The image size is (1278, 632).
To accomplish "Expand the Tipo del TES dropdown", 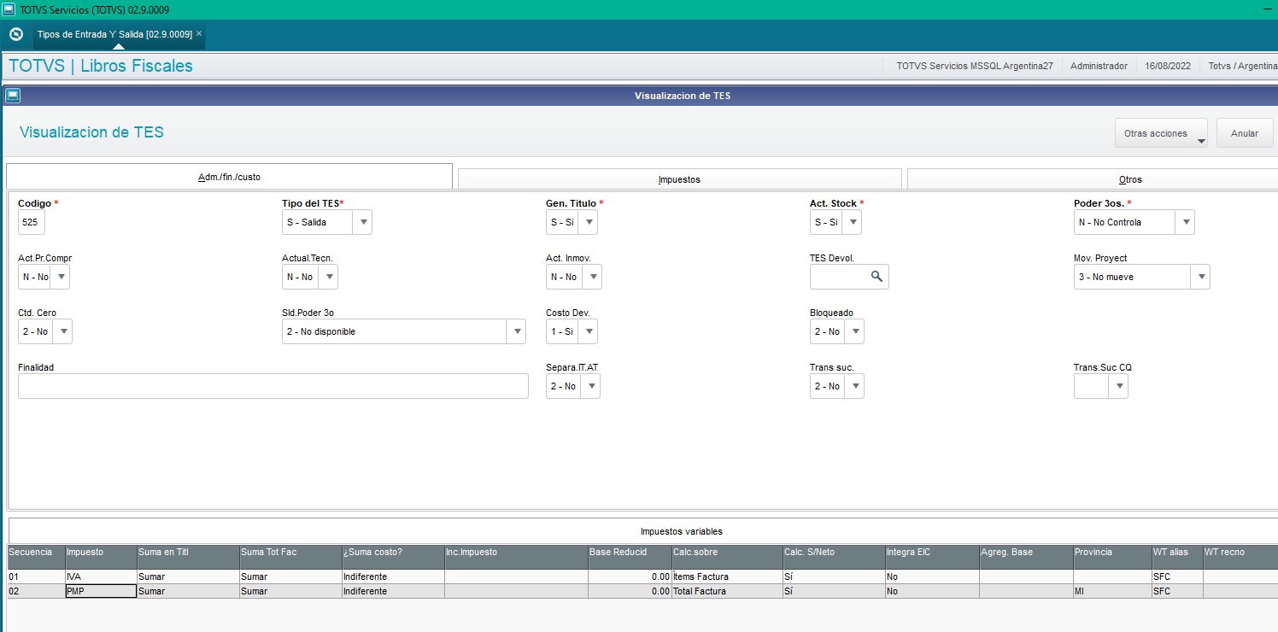I will tap(362, 222).
